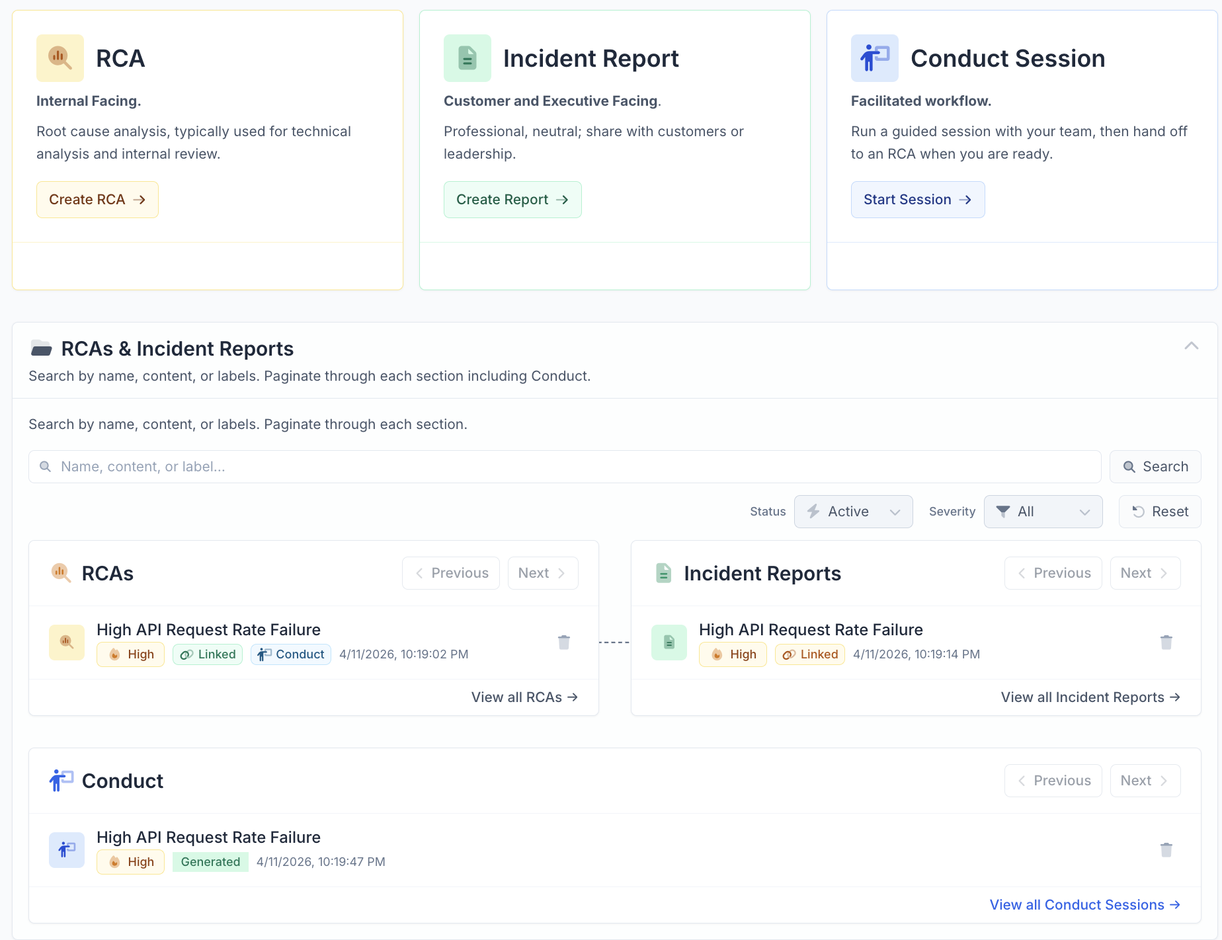1222x940 pixels.
Task: Follow View all Conduct Sessions link
Action: (1084, 905)
